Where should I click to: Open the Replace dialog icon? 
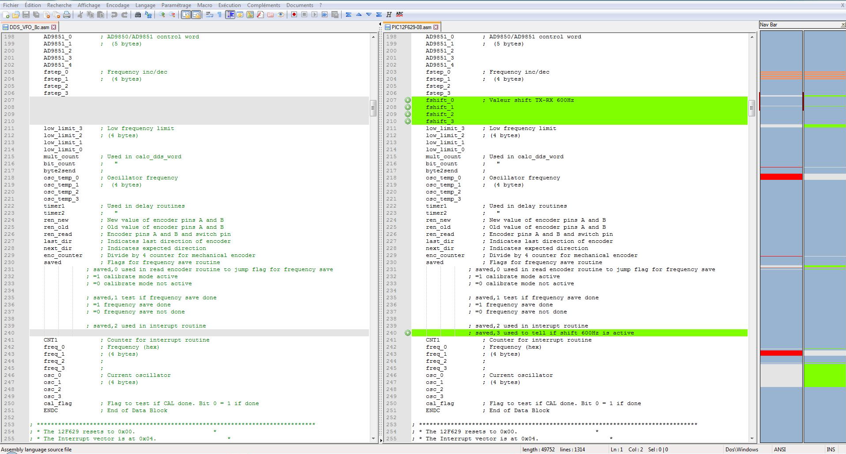148,15
